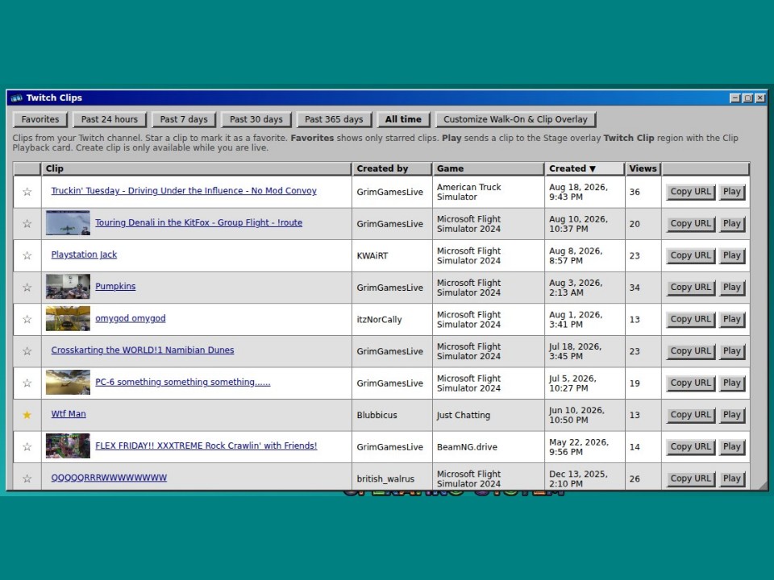Sort clips by the Views column
The image size is (774, 580).
643,168
